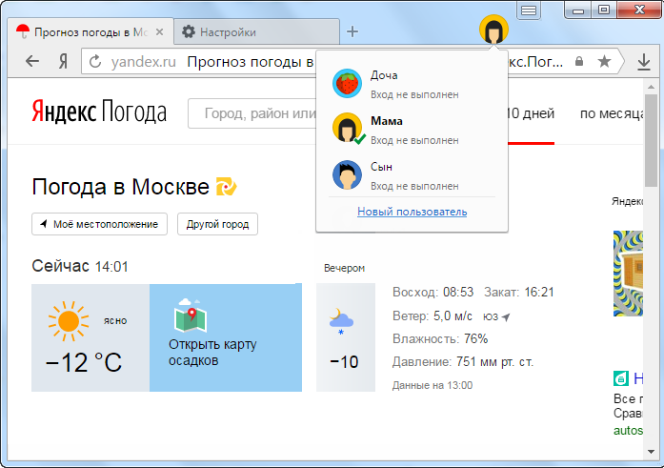
Task: Click the Новый пользователь link
Action: pyautogui.click(x=412, y=212)
